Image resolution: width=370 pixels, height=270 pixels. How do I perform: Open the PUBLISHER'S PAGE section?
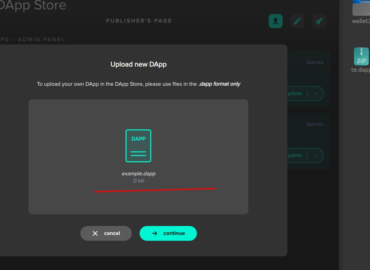pyautogui.click(x=139, y=21)
